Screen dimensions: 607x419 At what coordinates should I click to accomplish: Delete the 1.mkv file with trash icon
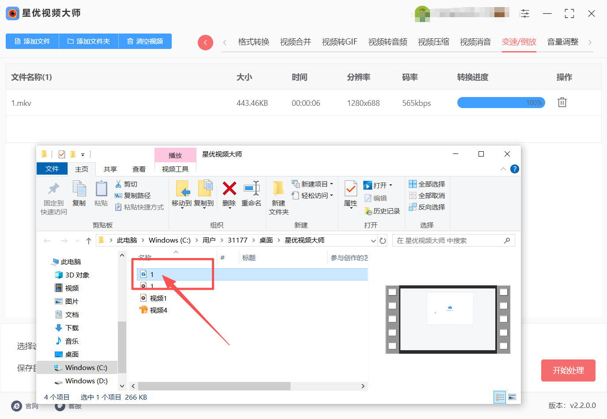tap(562, 102)
